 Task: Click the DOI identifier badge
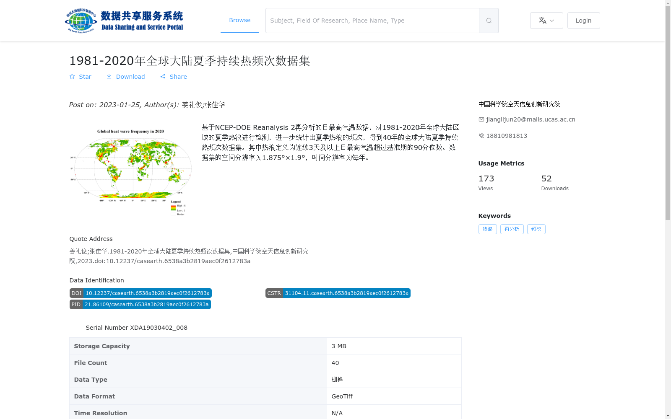click(x=140, y=293)
